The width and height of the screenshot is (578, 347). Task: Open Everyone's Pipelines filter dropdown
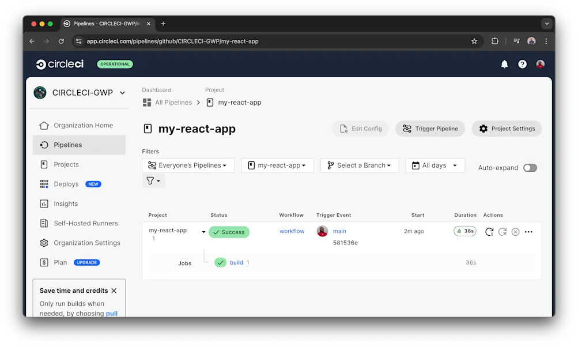[x=188, y=165]
